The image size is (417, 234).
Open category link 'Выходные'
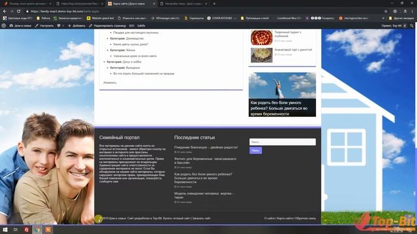pyautogui.click(x=133, y=68)
